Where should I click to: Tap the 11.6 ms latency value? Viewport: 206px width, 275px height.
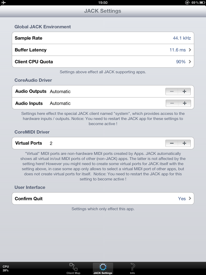(178, 50)
